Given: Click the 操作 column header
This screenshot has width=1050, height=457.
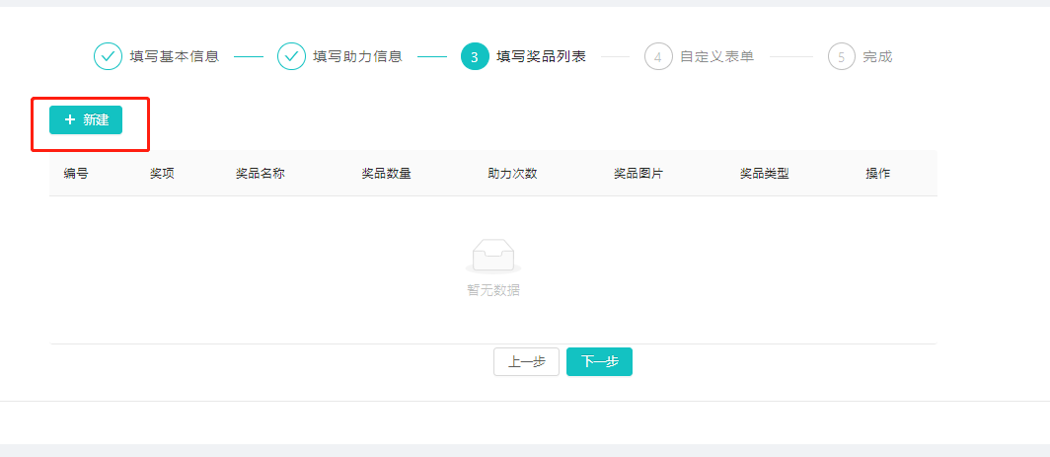Looking at the screenshot, I should point(878,174).
